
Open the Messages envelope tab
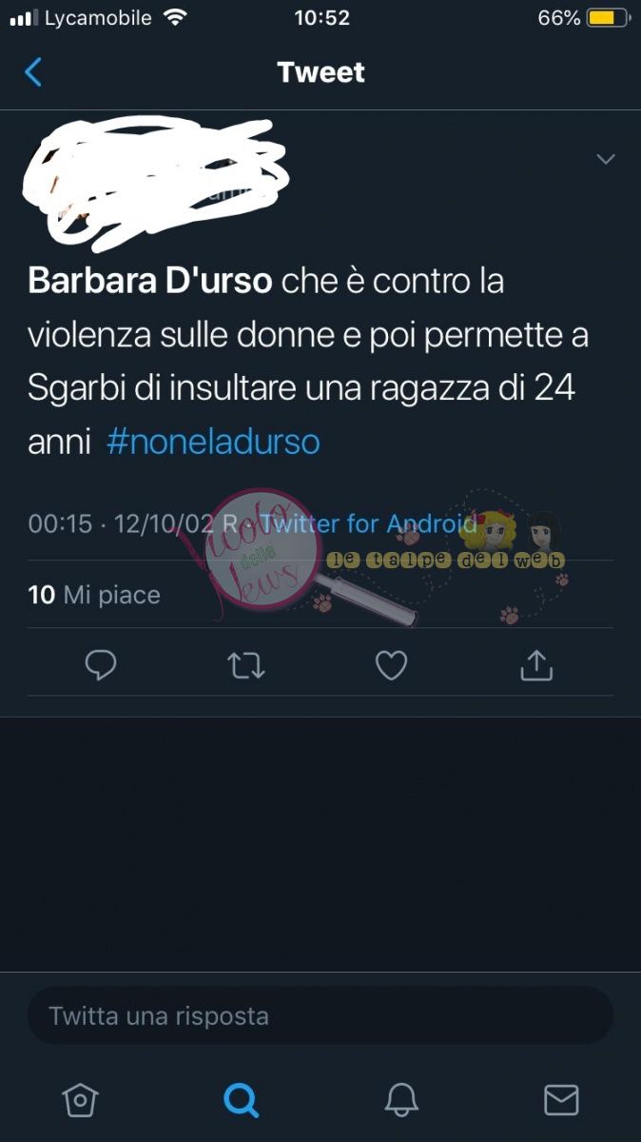pyautogui.click(x=561, y=1100)
